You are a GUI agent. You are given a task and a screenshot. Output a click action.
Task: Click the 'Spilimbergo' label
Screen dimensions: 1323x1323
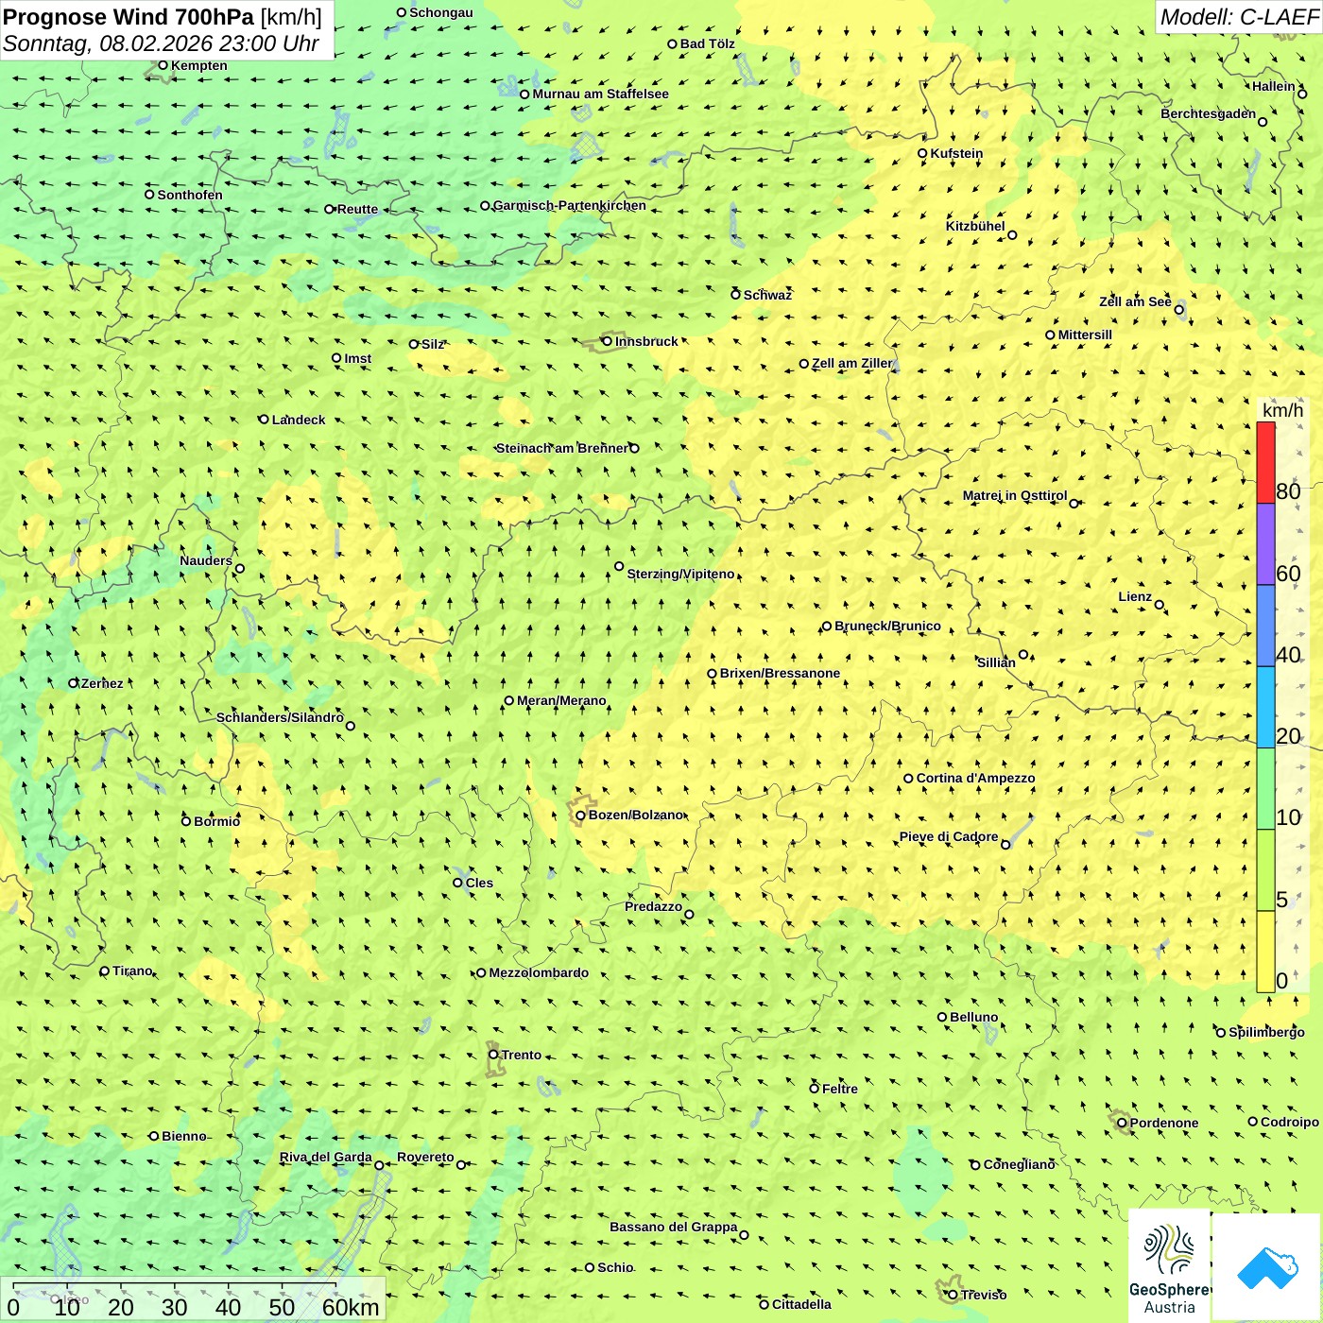click(x=1266, y=1032)
